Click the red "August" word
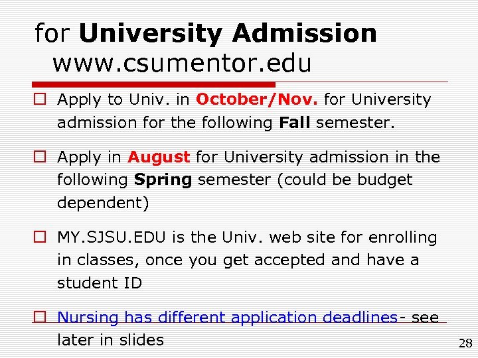Image resolution: width=478 pixels, height=358 pixels. 159,158
